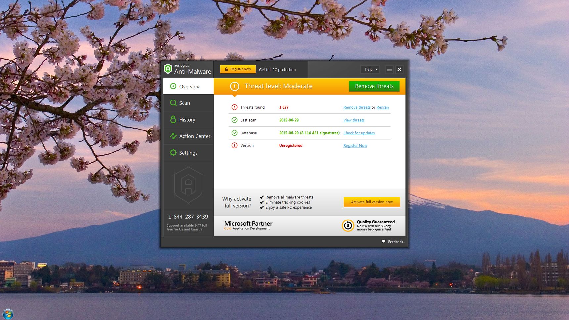Click the Scan magnifier icon
Screen dimensions: 569x320
173,103
